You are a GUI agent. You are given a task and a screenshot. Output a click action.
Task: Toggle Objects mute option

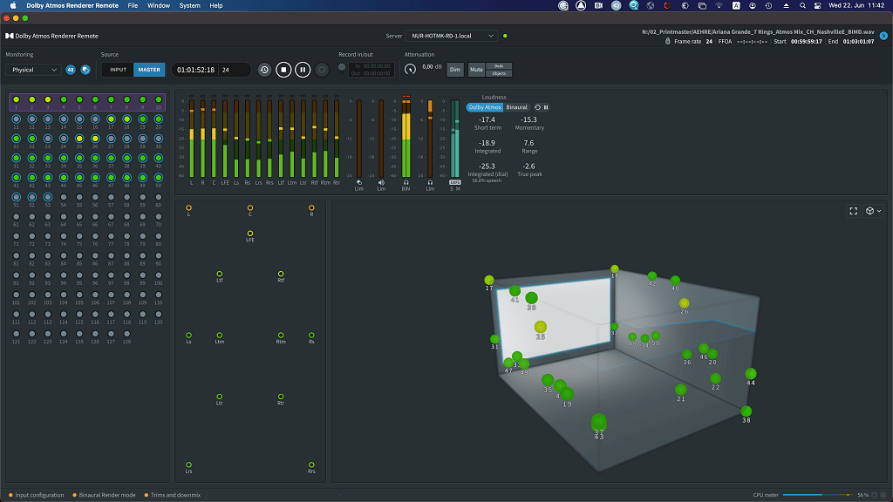[499, 73]
